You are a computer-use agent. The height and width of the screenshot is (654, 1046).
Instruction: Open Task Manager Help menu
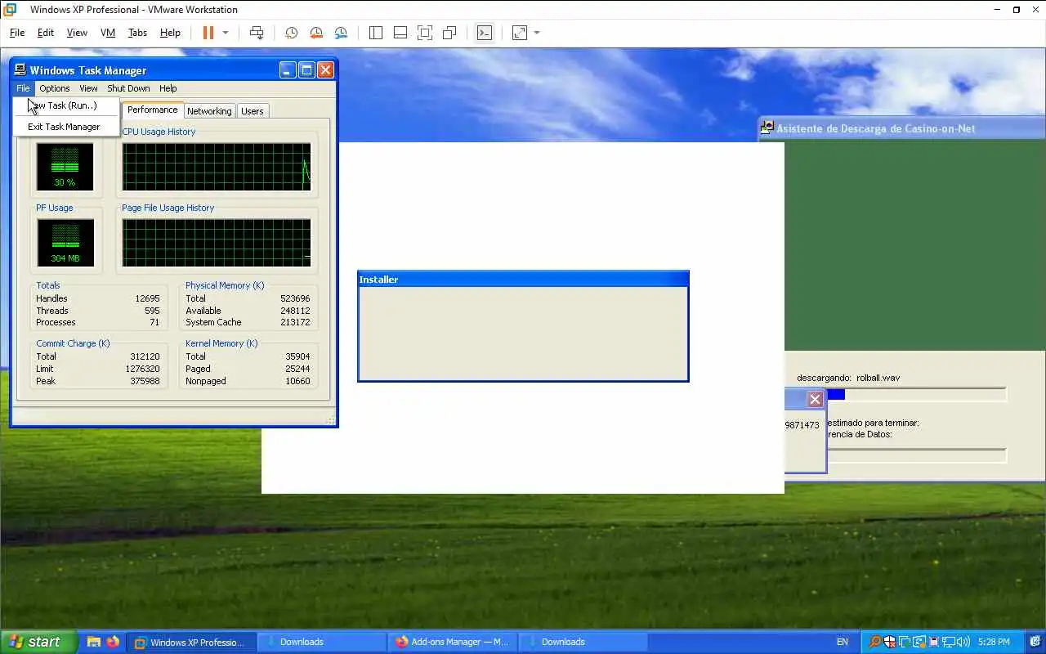pos(168,88)
